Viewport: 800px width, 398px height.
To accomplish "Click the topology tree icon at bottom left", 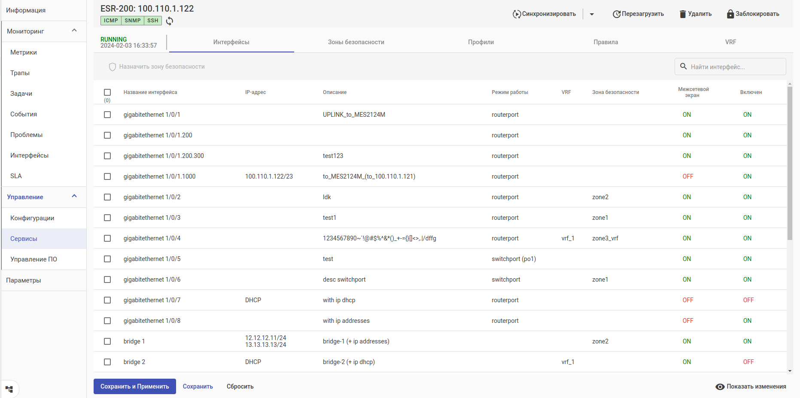I will point(9,389).
